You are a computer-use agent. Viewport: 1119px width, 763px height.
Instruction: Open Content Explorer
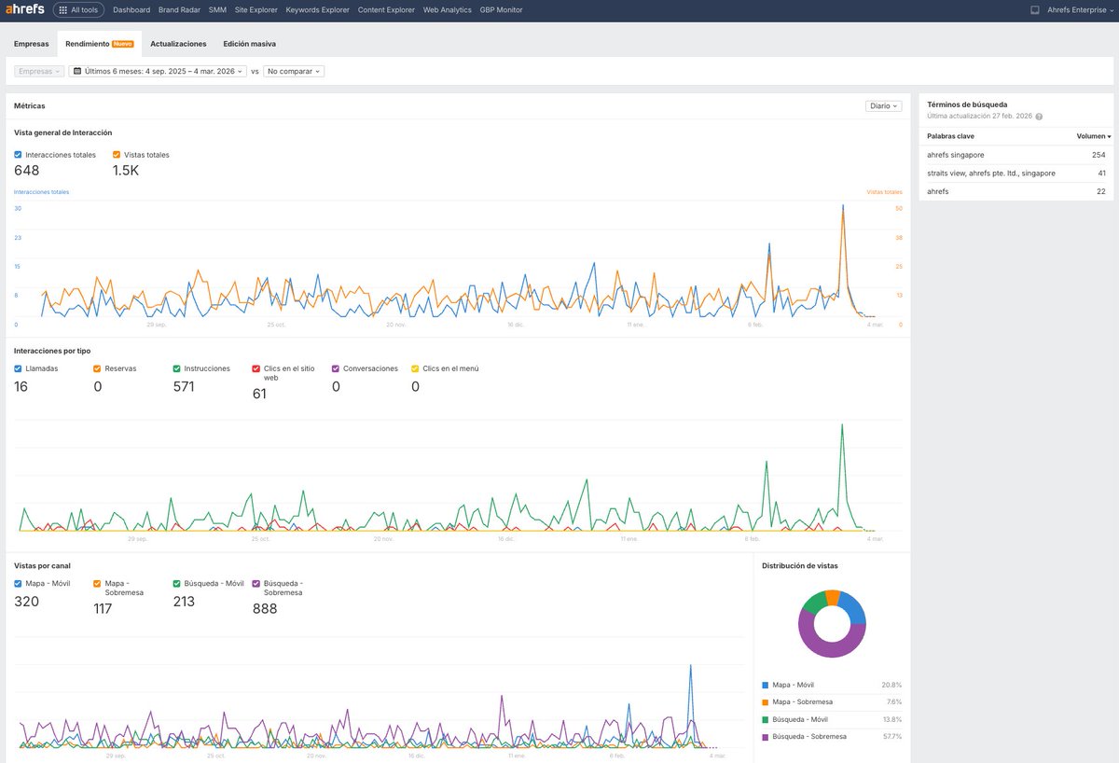coord(386,10)
